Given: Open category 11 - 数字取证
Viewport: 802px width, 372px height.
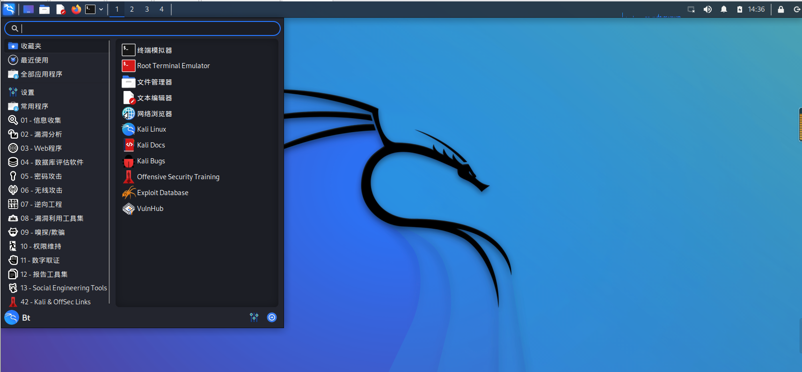Looking at the screenshot, I should (57, 260).
